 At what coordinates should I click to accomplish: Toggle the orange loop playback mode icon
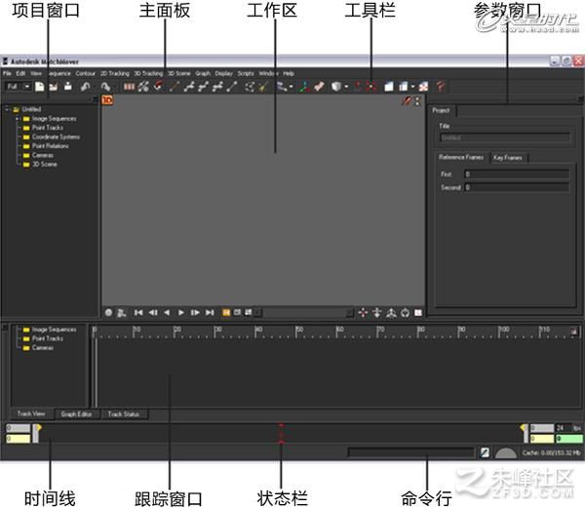[226, 313]
